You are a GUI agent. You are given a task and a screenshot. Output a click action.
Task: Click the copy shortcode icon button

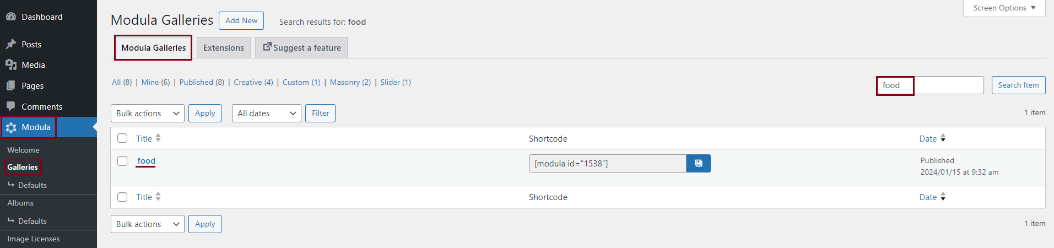click(698, 164)
